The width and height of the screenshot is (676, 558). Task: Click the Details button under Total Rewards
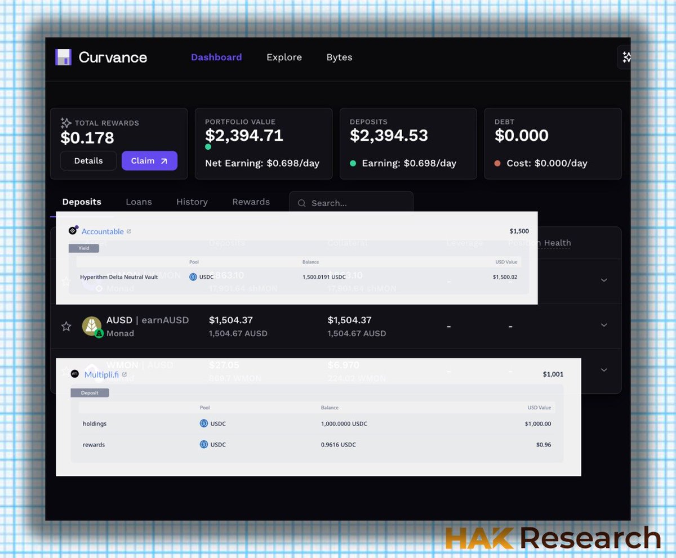point(88,160)
